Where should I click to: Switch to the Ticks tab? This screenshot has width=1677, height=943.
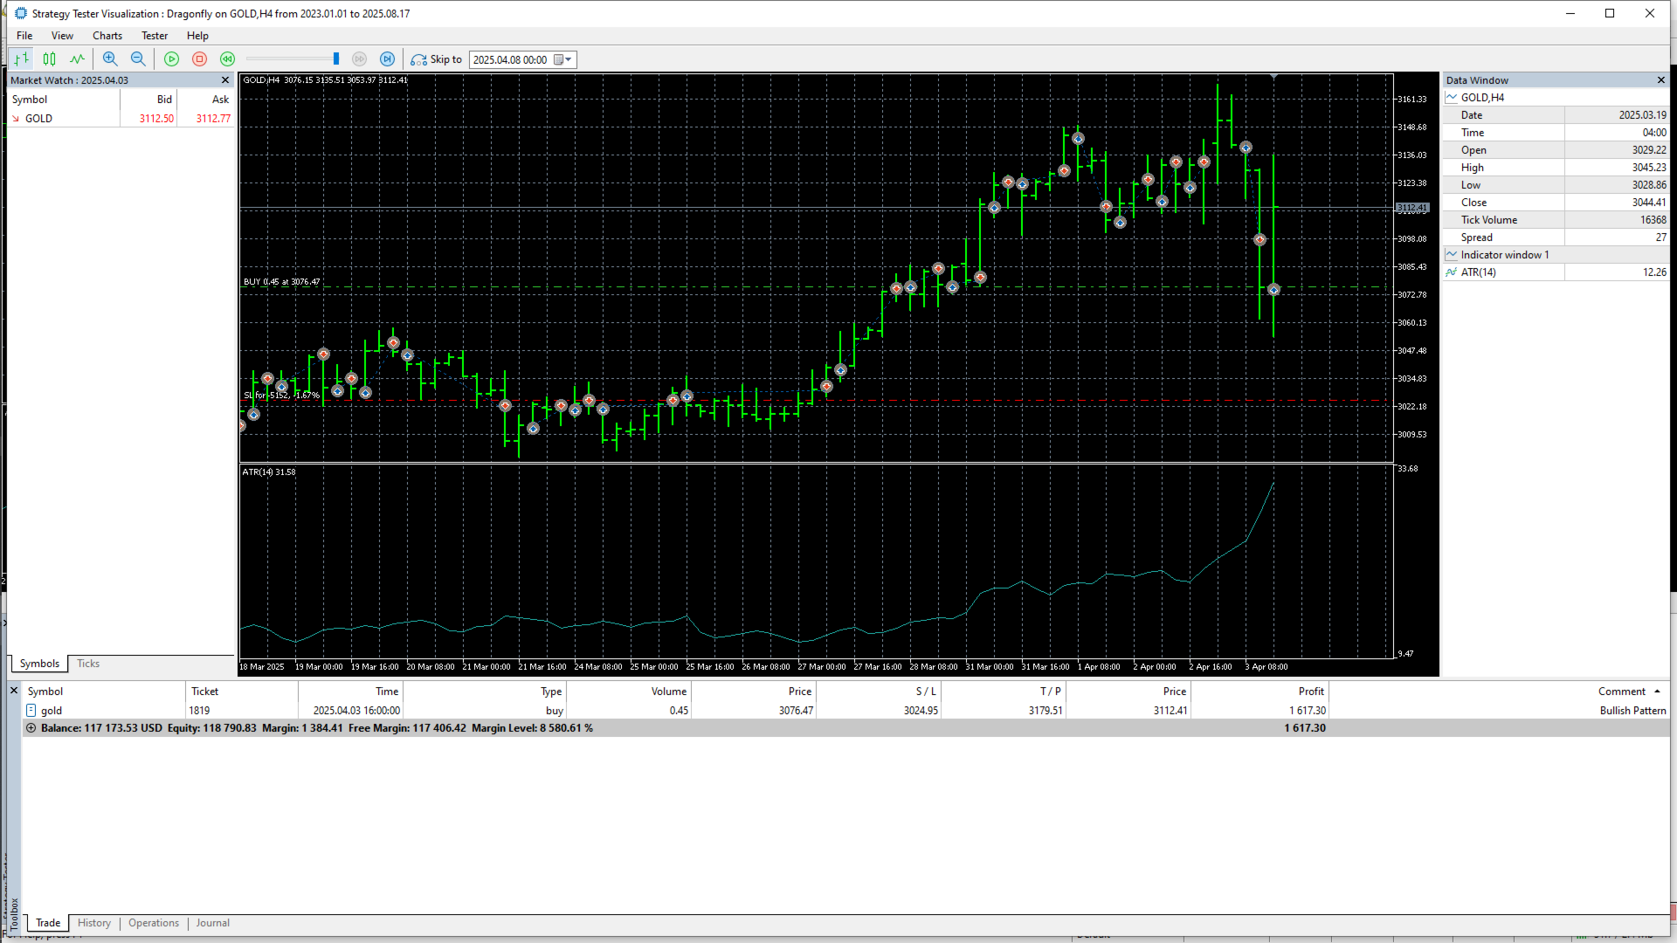coord(88,664)
